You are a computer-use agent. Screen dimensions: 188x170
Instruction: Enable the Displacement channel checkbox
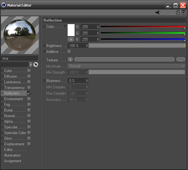tap(29, 144)
